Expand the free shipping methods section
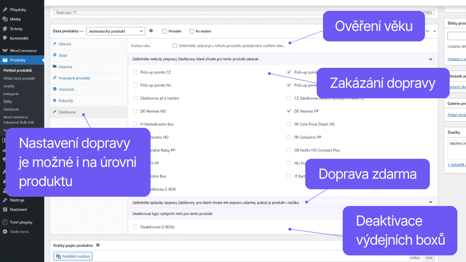Viewport: 466px width, 262px height. [431, 202]
